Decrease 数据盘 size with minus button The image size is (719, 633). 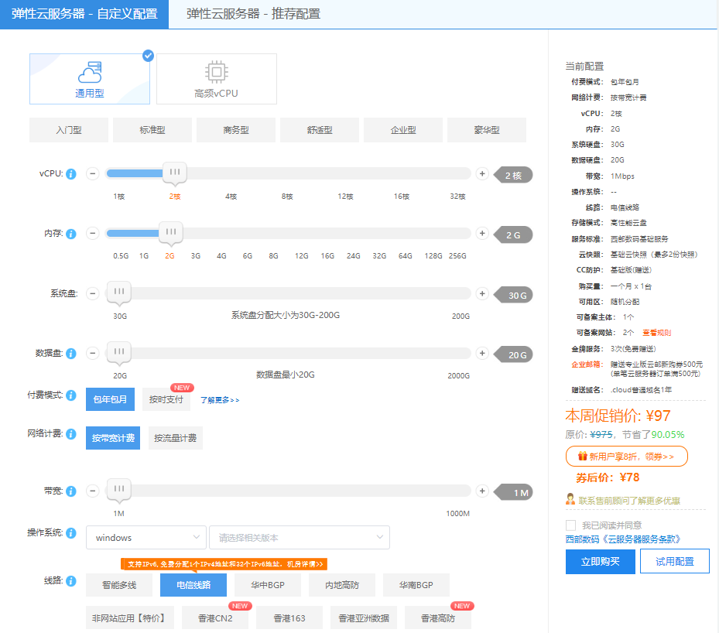pos(93,353)
